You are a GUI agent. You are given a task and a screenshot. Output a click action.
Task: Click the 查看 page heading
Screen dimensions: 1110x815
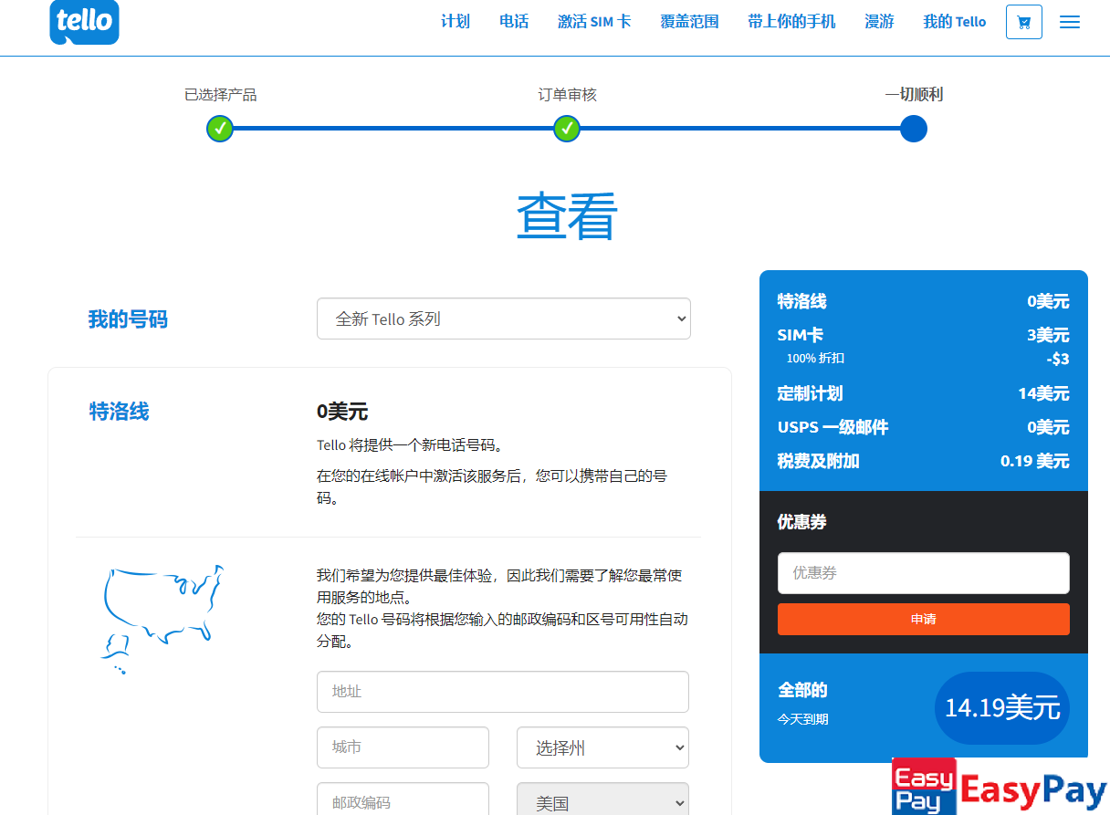point(567,216)
